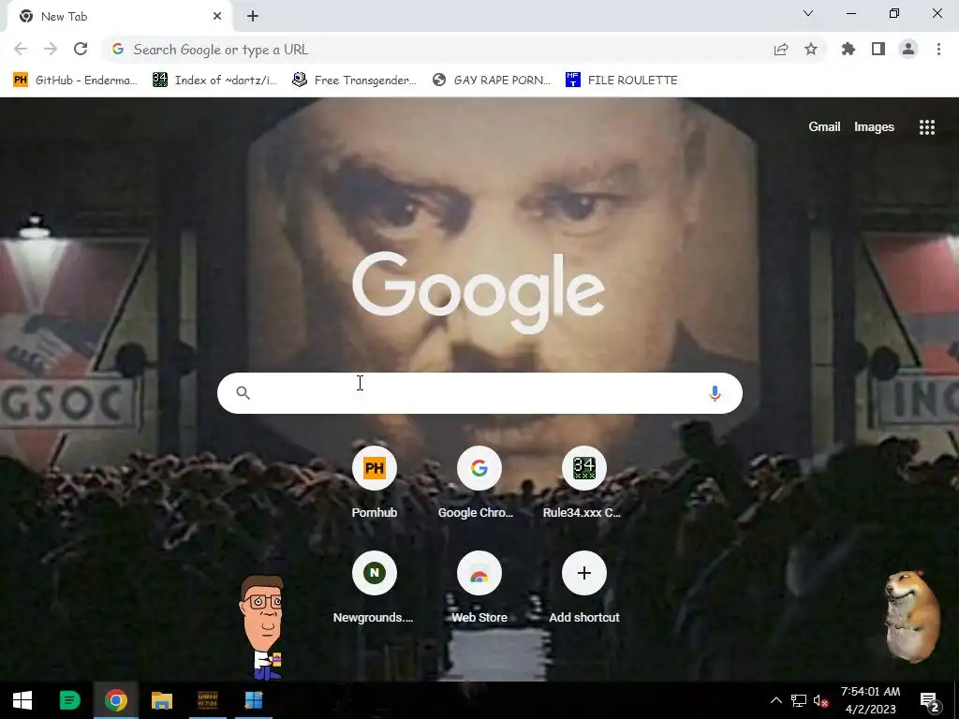This screenshot has height=719, width=959.
Task: Click inside the Google search box
Action: click(x=479, y=393)
